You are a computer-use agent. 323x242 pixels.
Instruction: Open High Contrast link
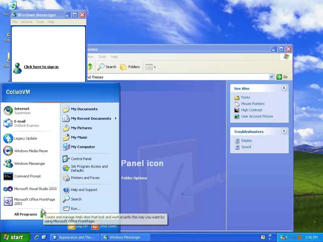[252, 110]
